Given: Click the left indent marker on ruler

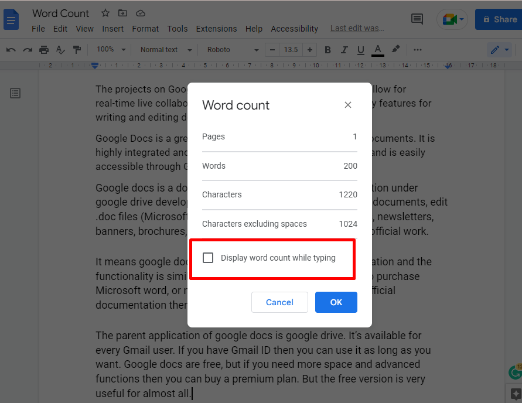Looking at the screenshot, I should (95, 66).
